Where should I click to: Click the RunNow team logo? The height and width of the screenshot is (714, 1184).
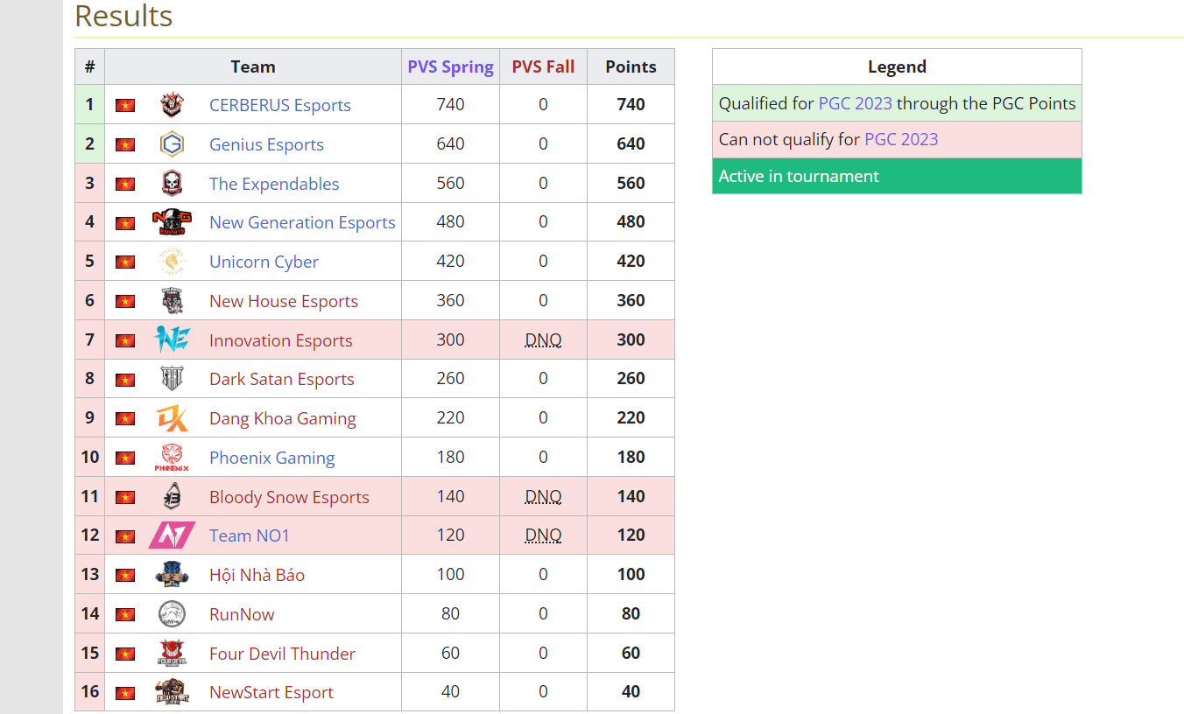[172, 614]
